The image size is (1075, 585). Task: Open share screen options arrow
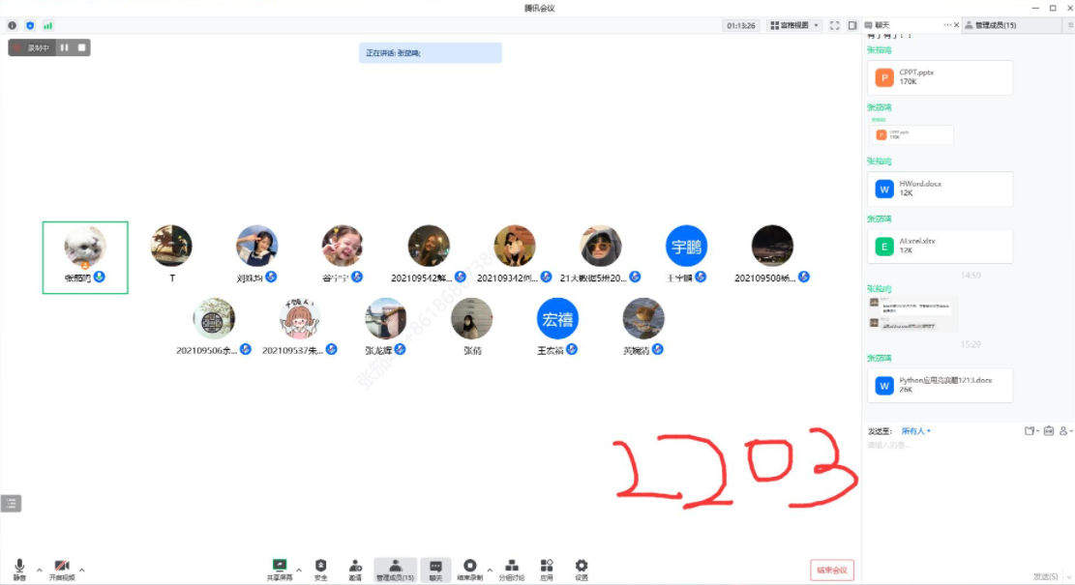pyautogui.click(x=299, y=570)
